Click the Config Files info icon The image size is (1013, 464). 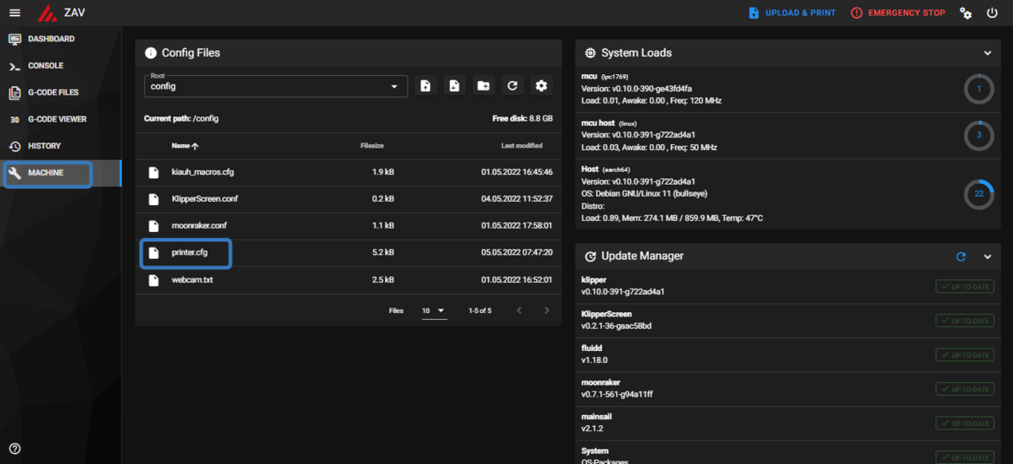(150, 52)
